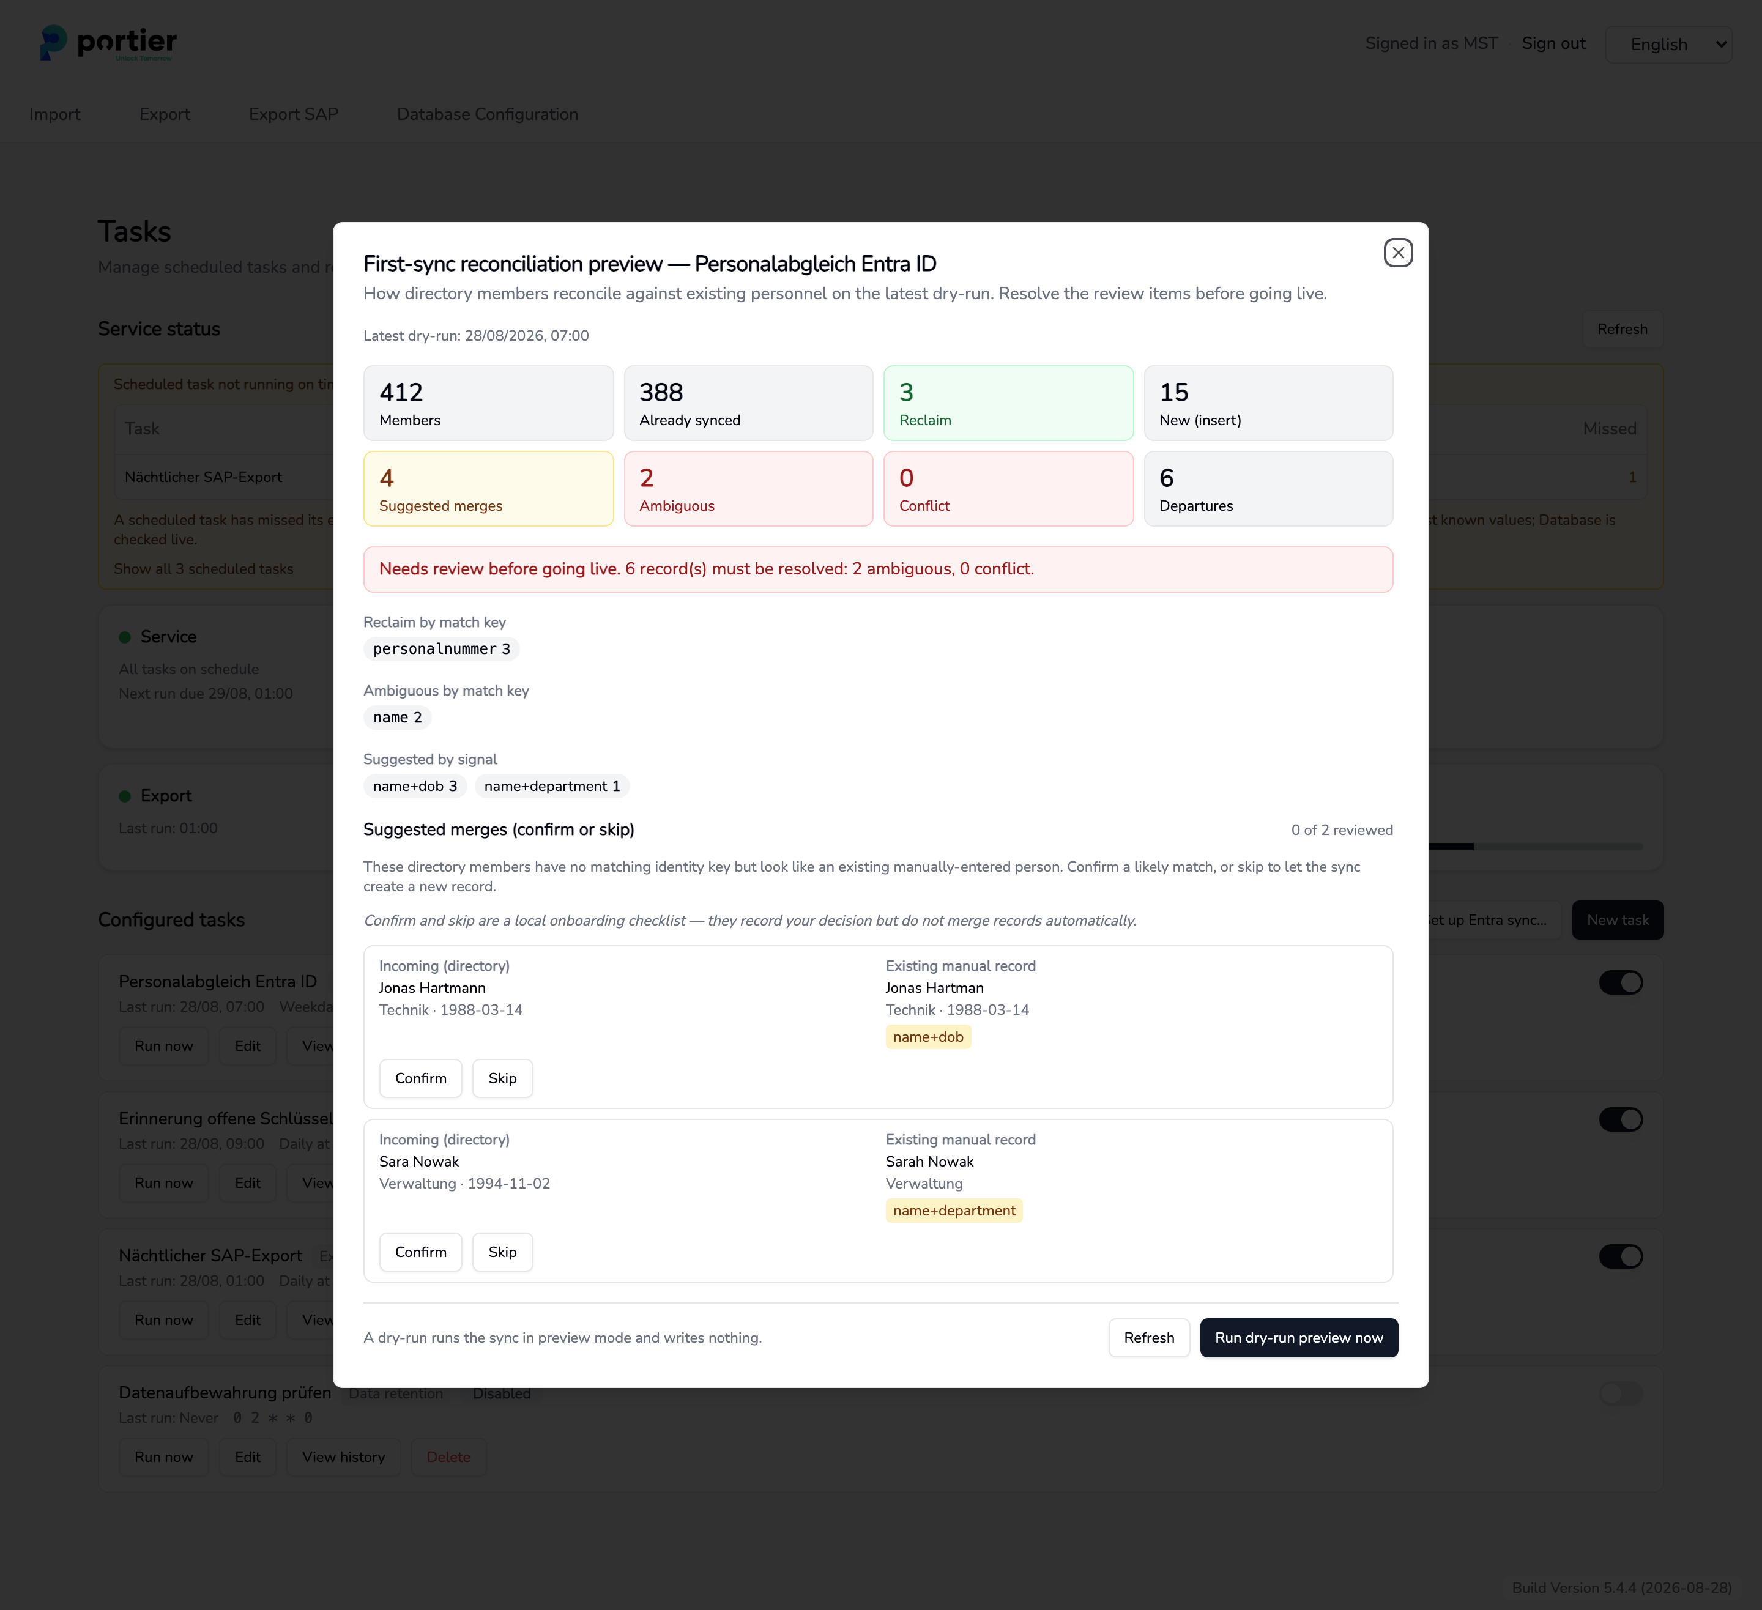The width and height of the screenshot is (1762, 1610).
Task: Click the 15 New (insert) card
Action: 1268,403
